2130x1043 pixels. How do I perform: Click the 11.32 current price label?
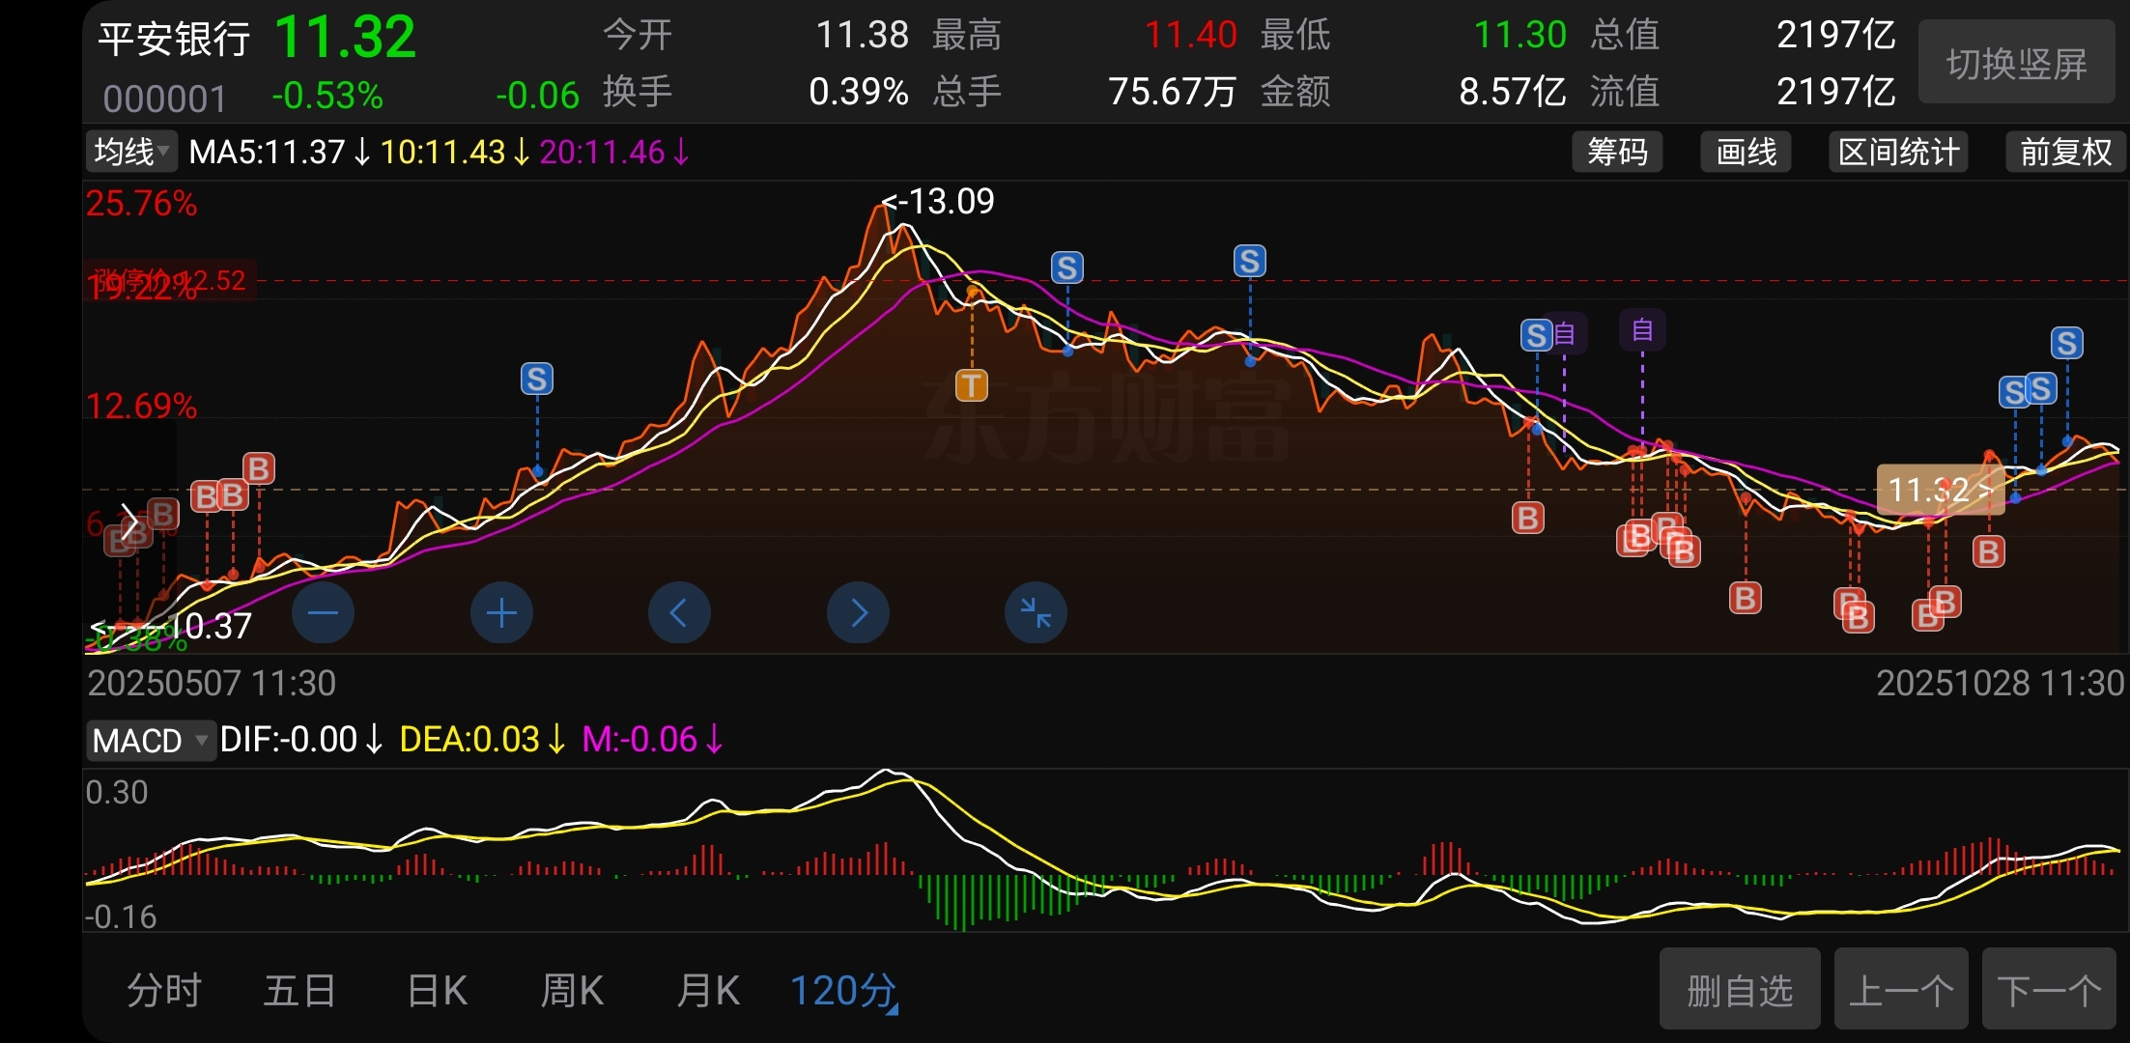coord(1939,491)
